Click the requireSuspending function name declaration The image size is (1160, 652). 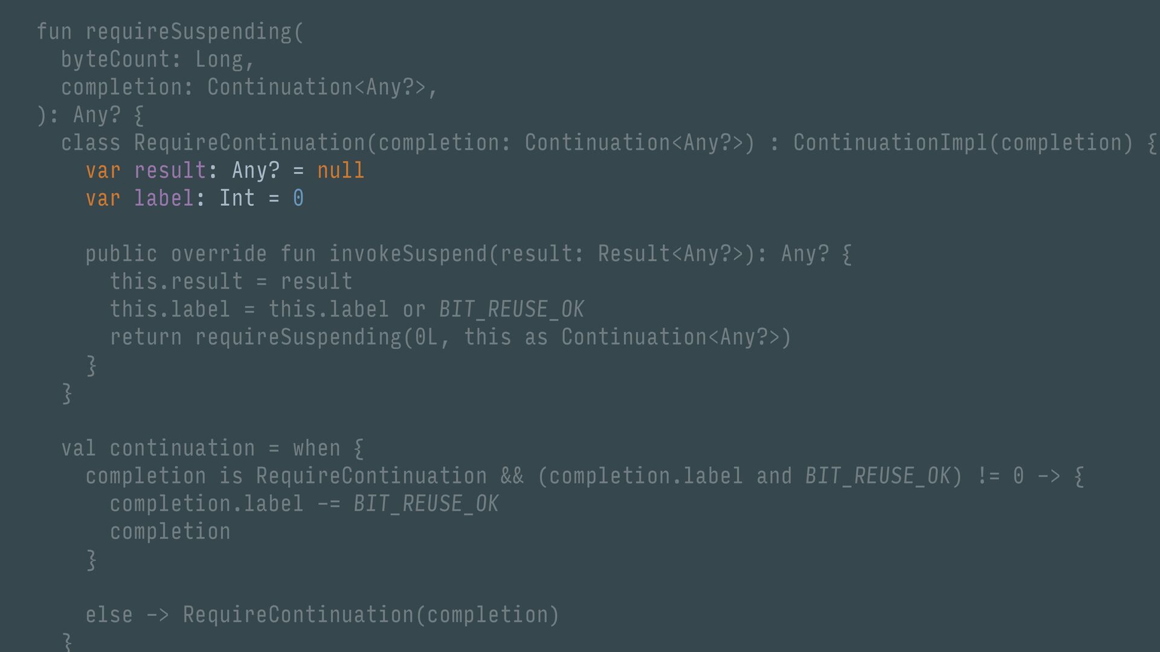click(188, 32)
